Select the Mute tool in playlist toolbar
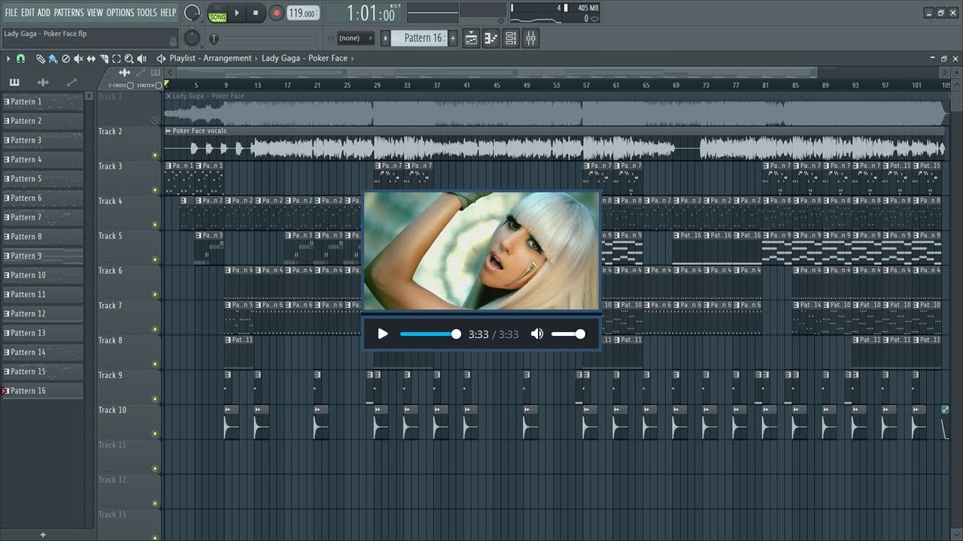 point(78,59)
